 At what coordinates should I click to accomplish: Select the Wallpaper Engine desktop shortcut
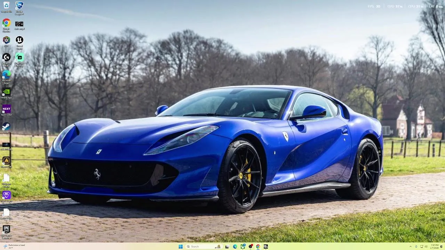coord(6,180)
